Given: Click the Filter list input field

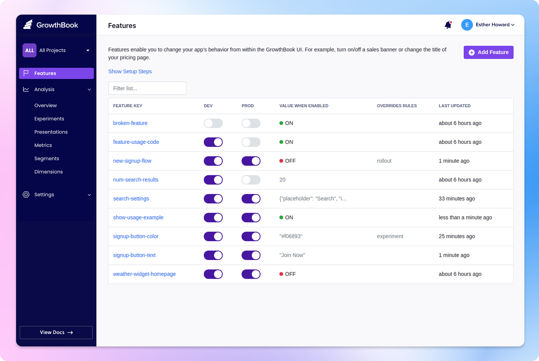Looking at the screenshot, I should point(147,88).
